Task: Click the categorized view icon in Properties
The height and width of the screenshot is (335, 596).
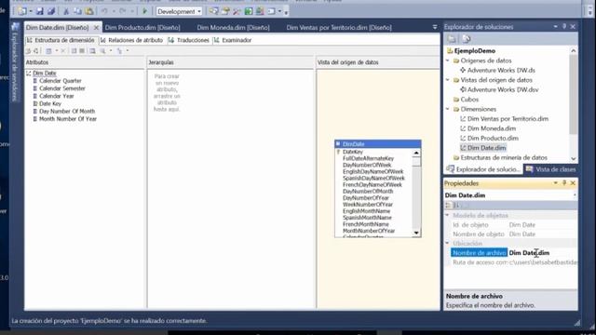Action: 449,206
